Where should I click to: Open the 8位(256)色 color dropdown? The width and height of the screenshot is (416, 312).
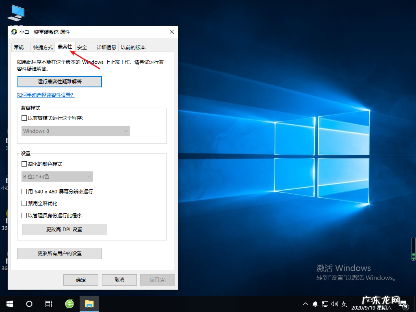(57, 176)
